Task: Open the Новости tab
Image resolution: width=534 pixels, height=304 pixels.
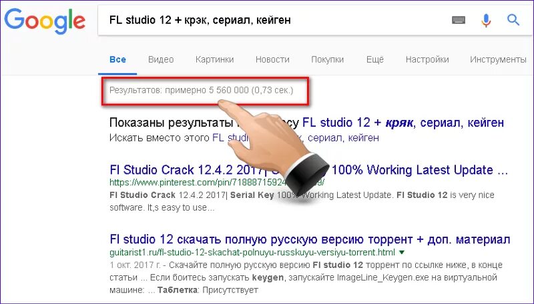Action: click(x=272, y=59)
